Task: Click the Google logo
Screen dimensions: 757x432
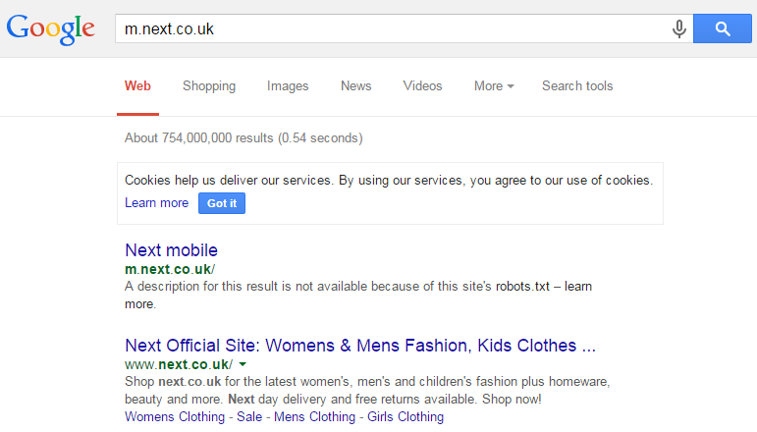Action: click(51, 28)
